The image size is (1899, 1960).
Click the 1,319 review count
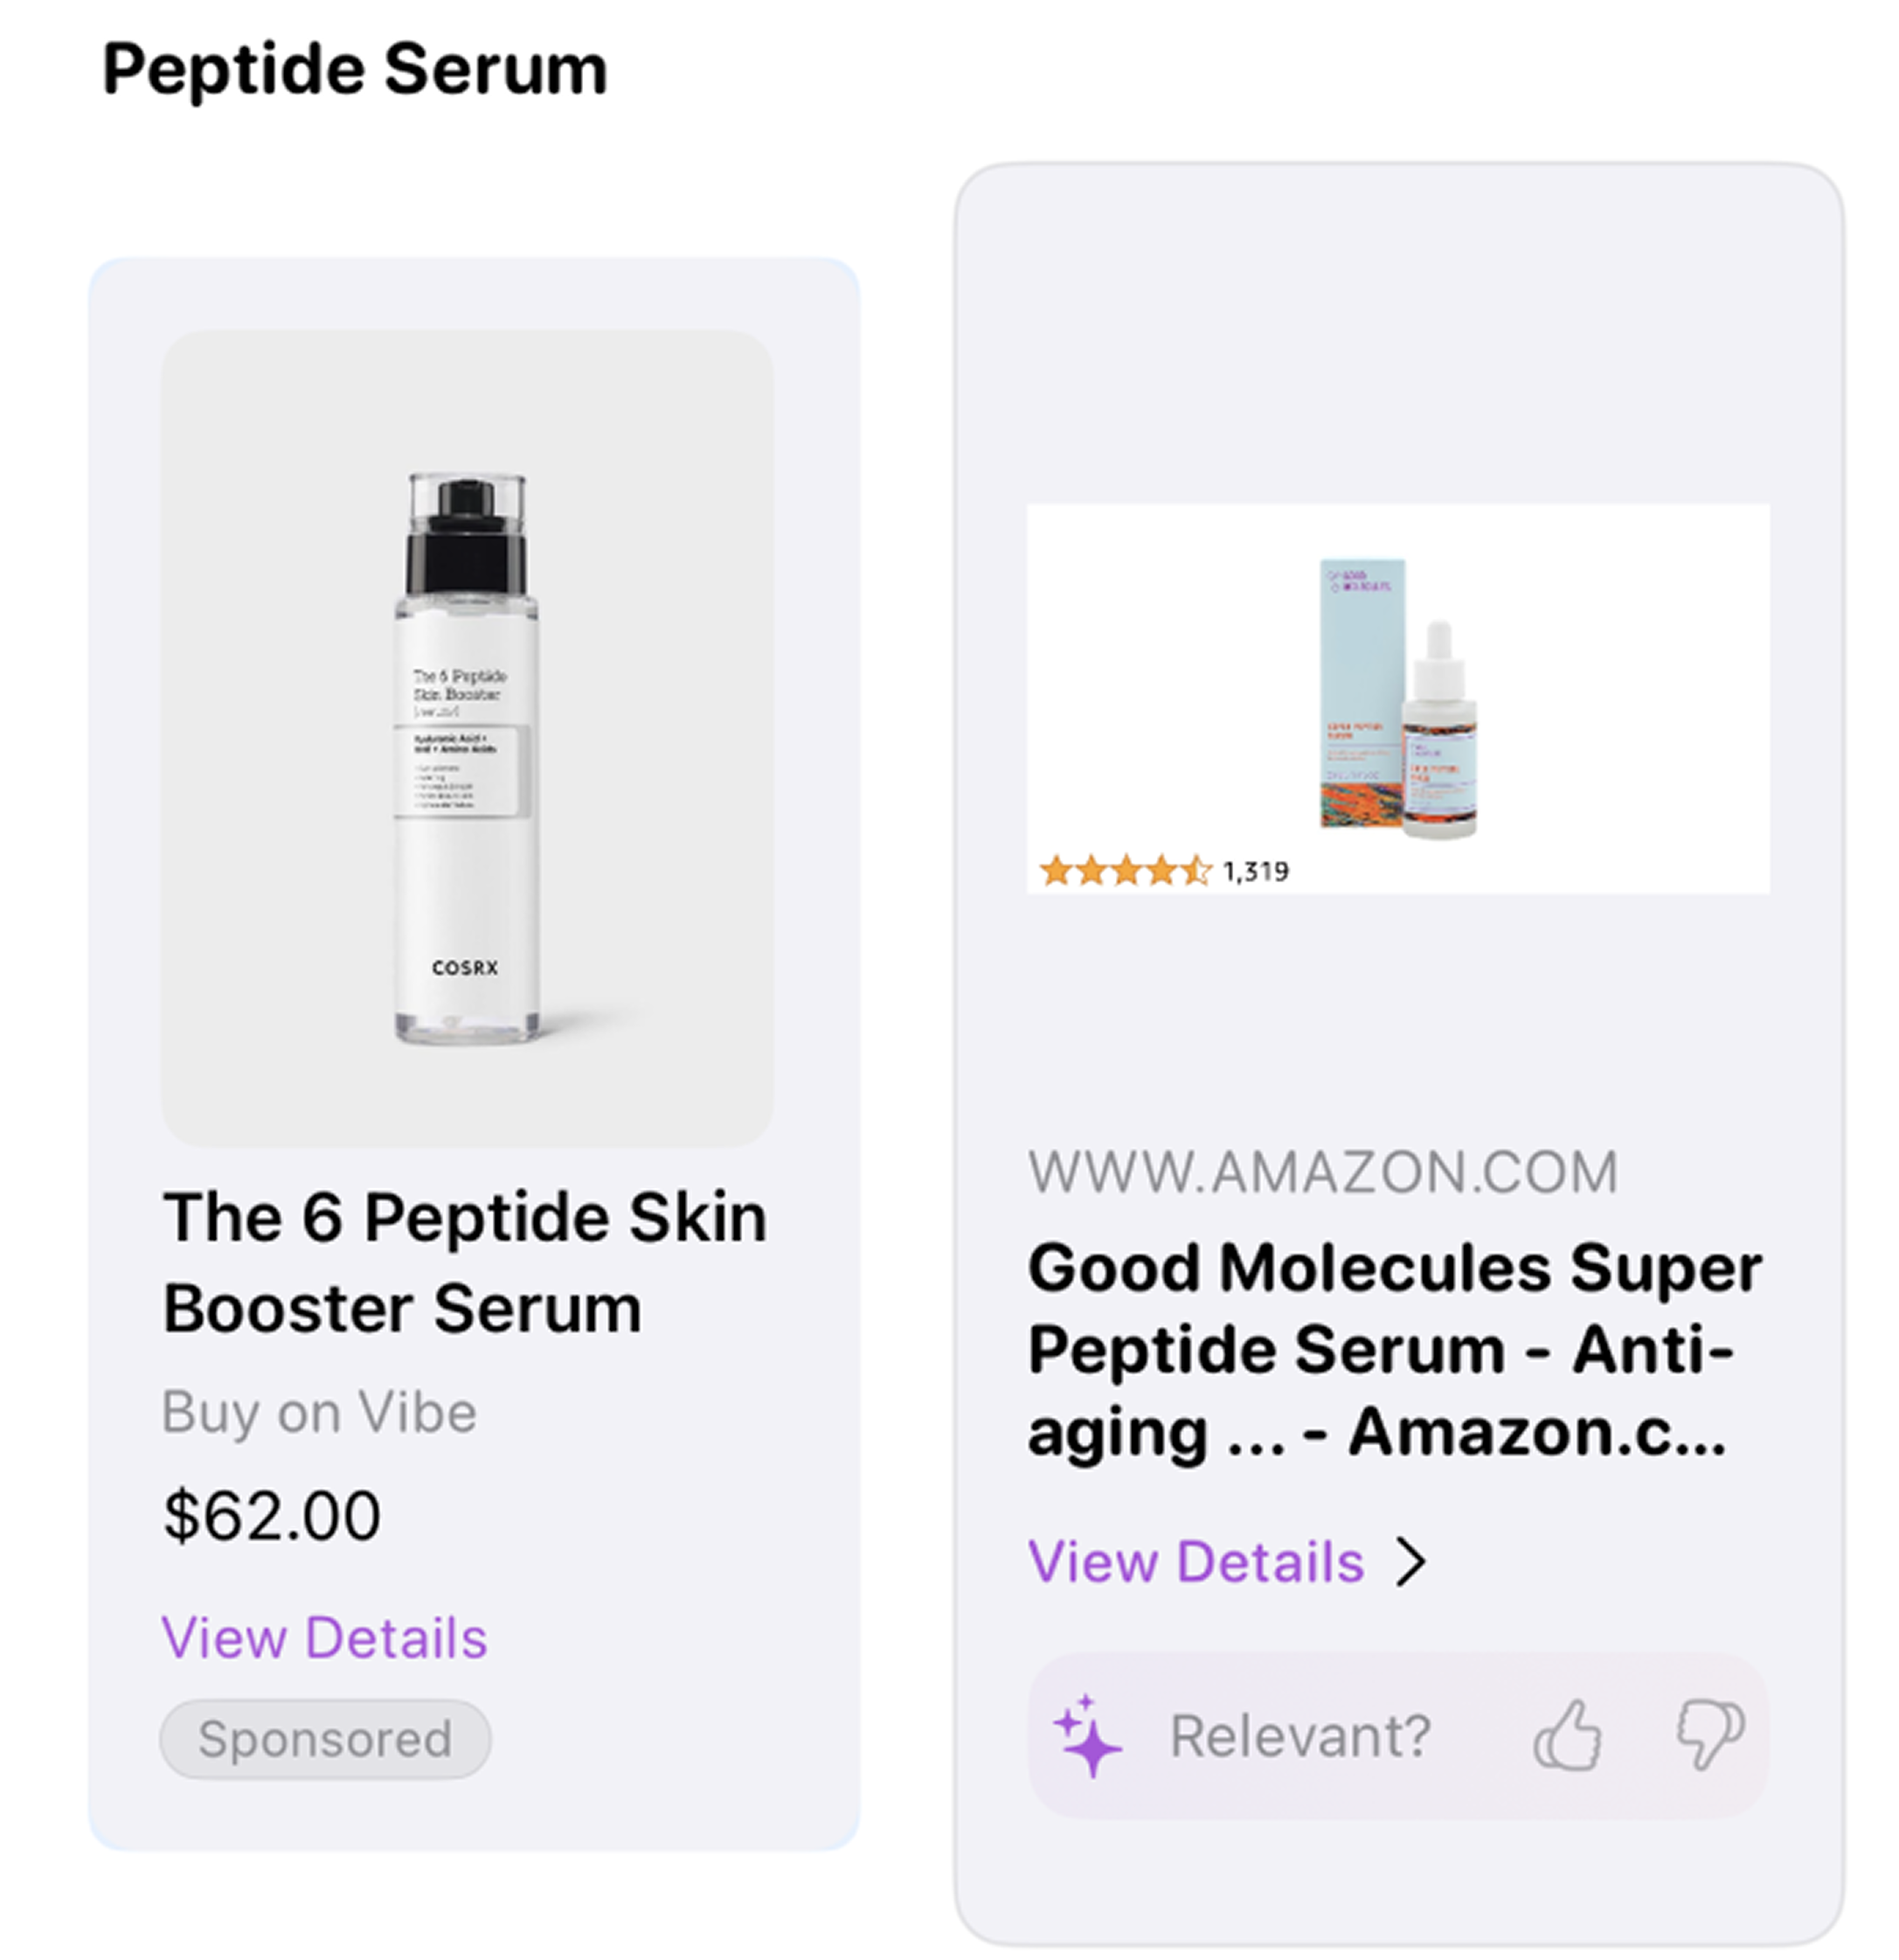tap(1257, 872)
